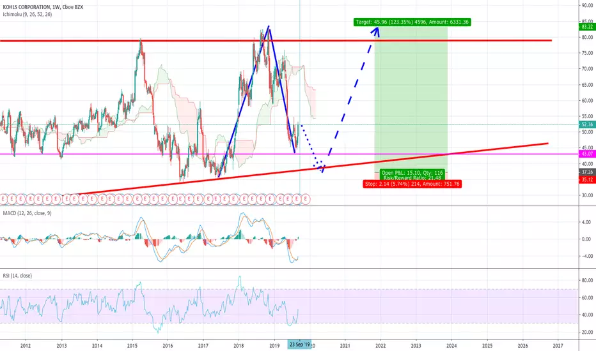Click the 2024 year label on time axis
This screenshot has height=351, width=596.
coord(451,346)
